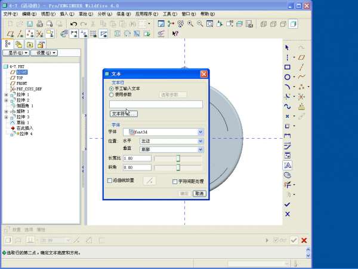This screenshot has height=269, width=358.
Task: Expand the 拉伸 1 tree node
Action: [7, 94]
